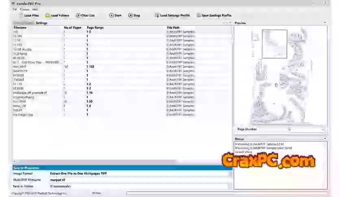Click the Page Range column header
This screenshot has height=197, width=340.
95,28
